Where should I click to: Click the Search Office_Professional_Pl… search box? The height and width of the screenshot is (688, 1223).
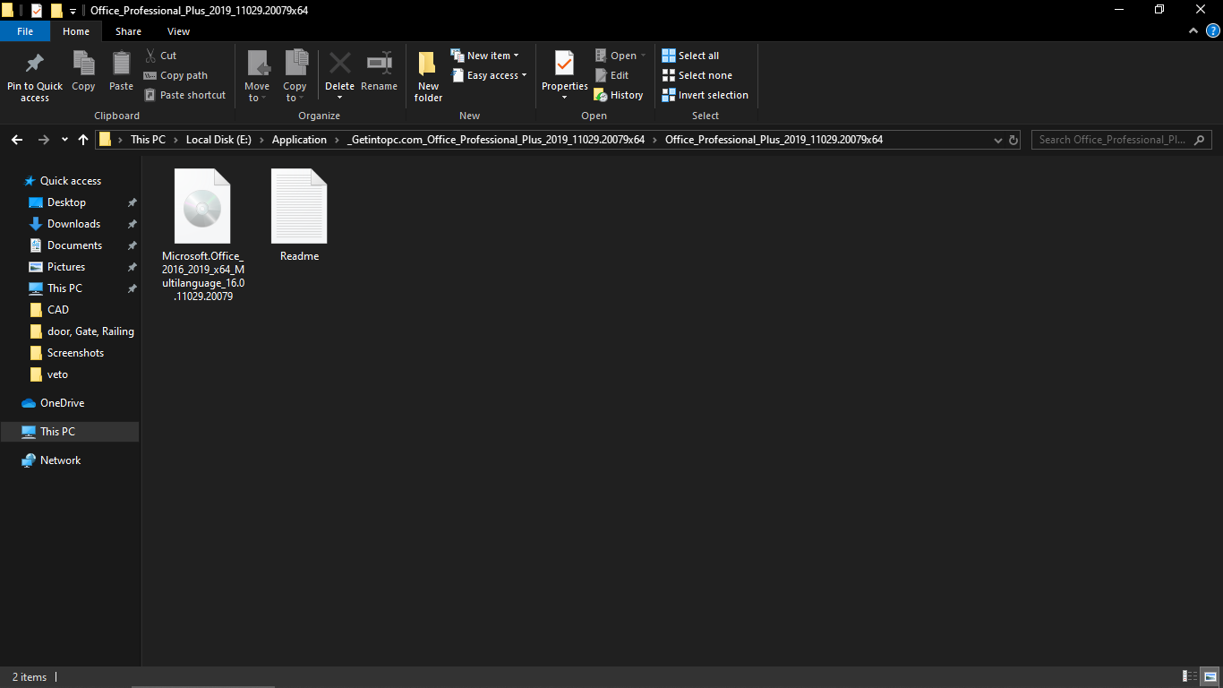[x=1122, y=140]
